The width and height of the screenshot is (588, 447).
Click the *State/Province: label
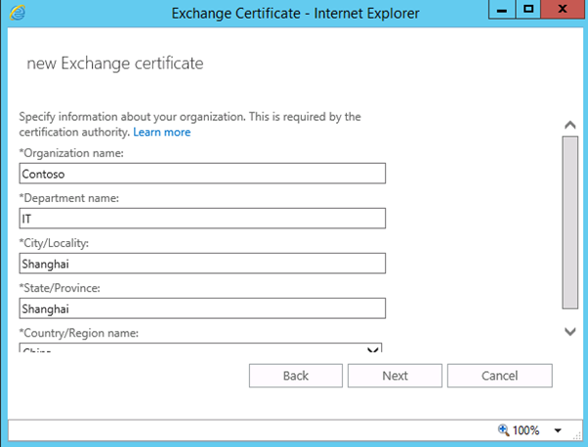tap(60, 288)
